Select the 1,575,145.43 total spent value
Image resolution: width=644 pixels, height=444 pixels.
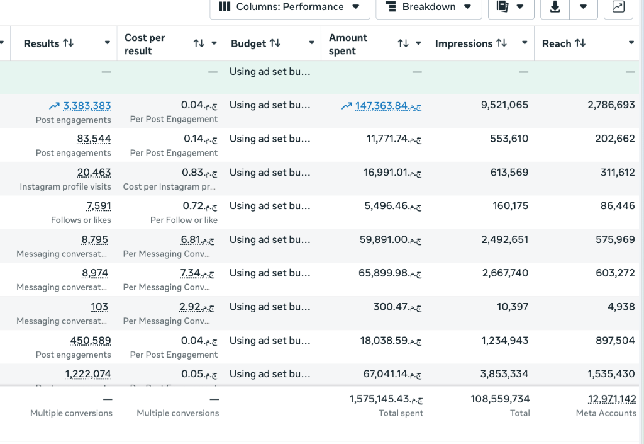[386, 399]
